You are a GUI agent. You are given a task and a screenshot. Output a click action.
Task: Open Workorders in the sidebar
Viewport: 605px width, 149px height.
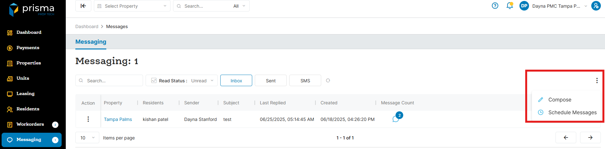pos(30,124)
